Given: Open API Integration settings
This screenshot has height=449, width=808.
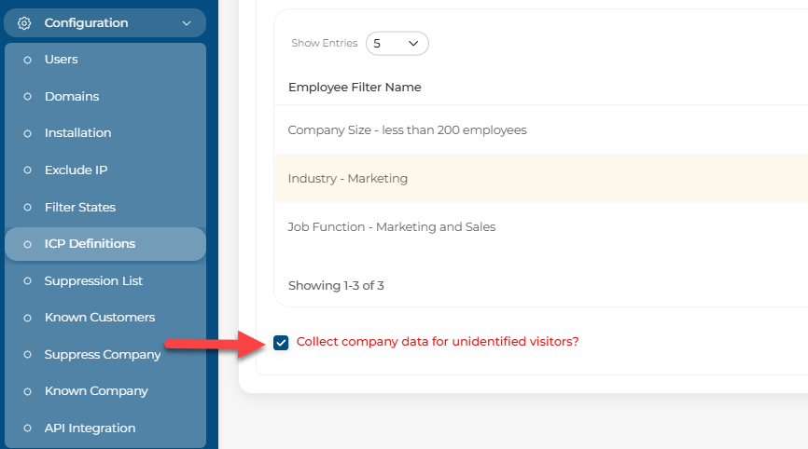Looking at the screenshot, I should click(90, 429).
